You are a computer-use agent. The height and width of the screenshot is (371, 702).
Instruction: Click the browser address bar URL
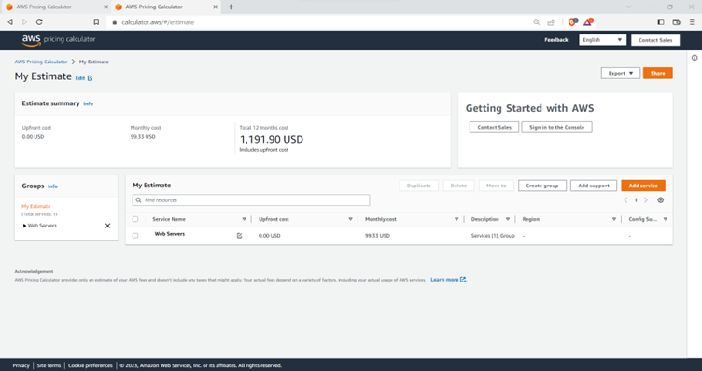158,21
